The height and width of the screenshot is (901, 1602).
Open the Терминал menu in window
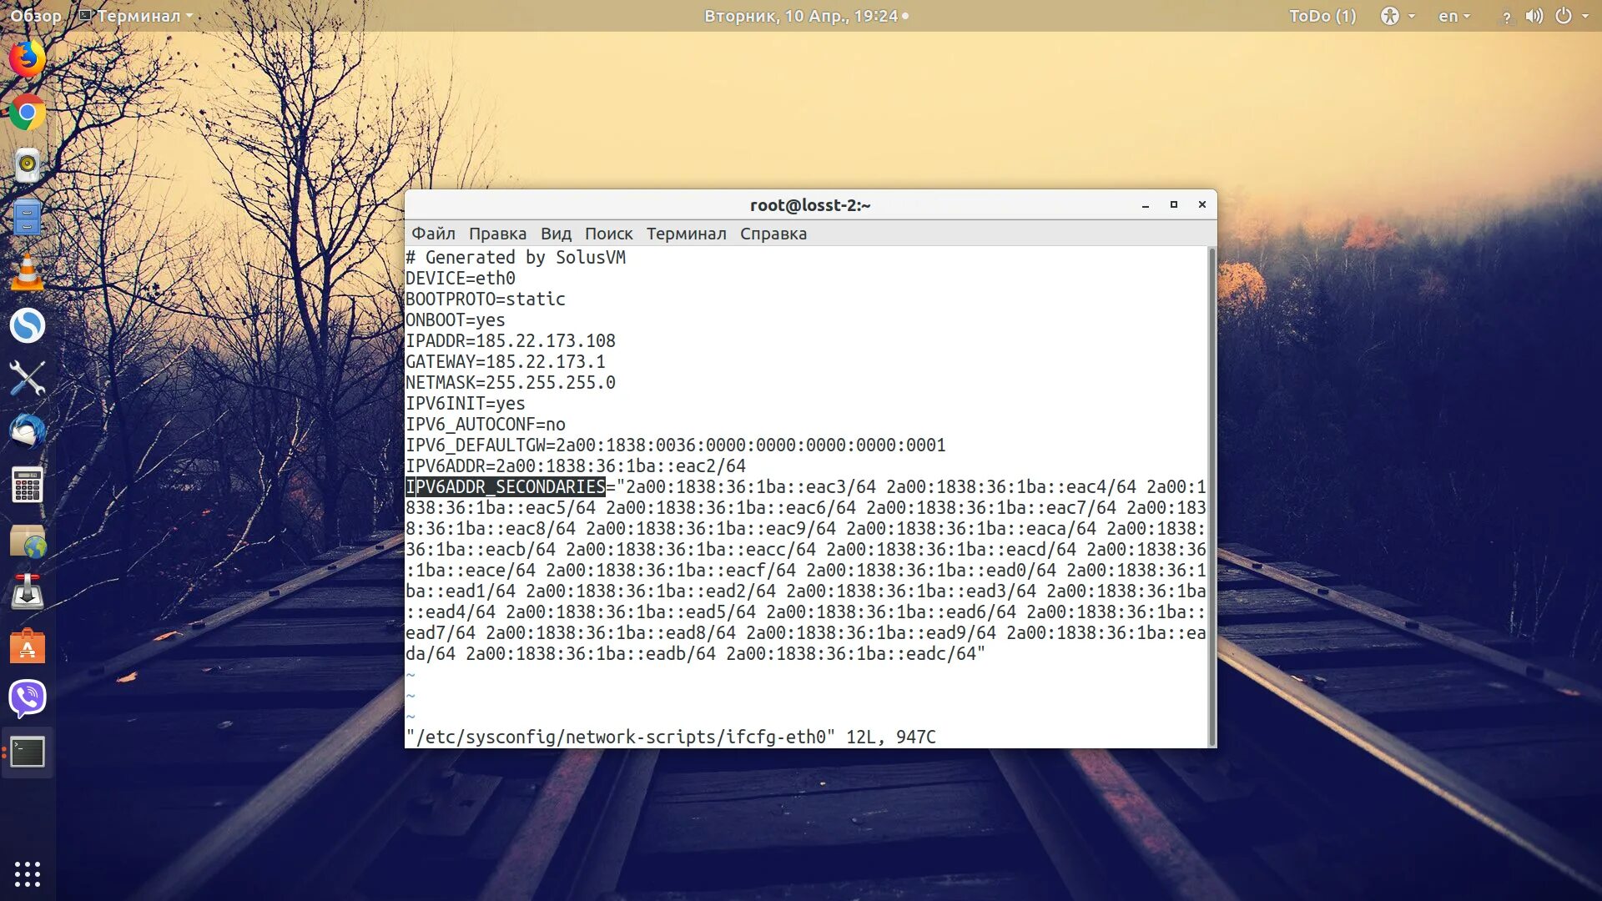tap(686, 234)
